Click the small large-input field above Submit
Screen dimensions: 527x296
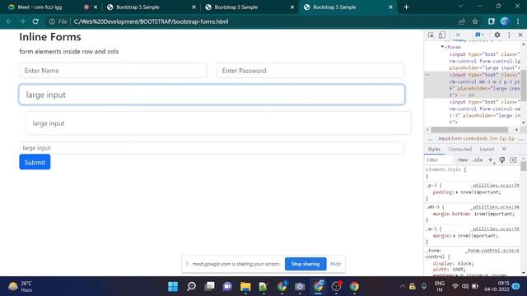(212, 148)
